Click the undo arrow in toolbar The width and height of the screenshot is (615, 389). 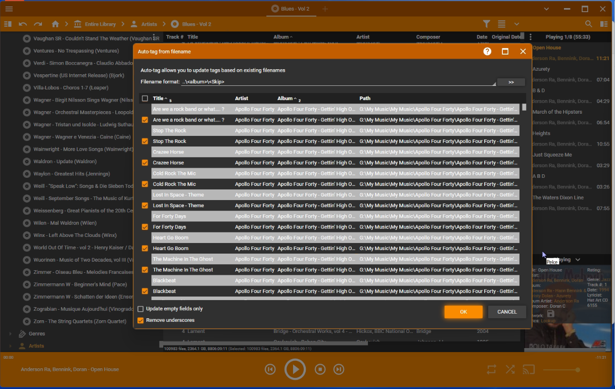pyautogui.click(x=23, y=24)
